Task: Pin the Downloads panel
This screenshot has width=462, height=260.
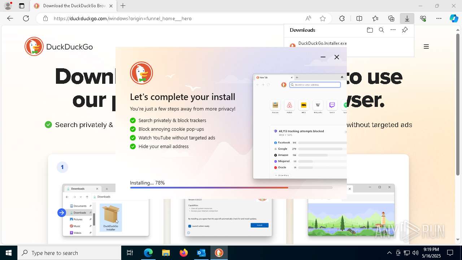Action: point(405,30)
